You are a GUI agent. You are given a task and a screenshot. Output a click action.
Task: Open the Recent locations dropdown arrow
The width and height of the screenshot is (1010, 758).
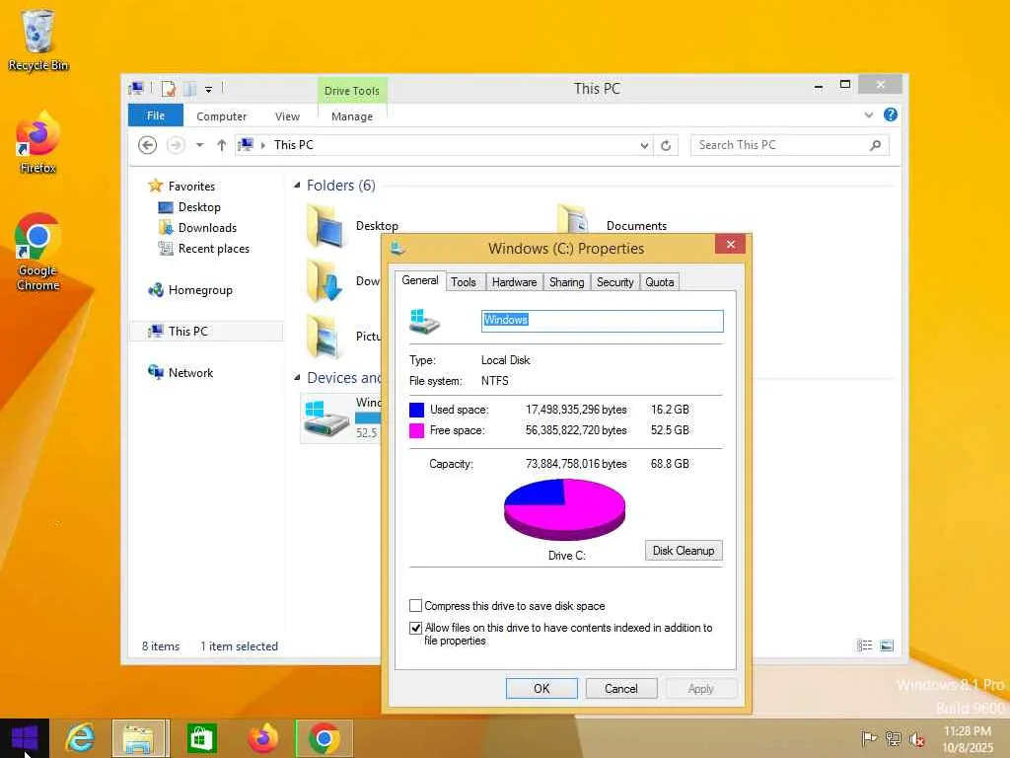tap(199, 145)
